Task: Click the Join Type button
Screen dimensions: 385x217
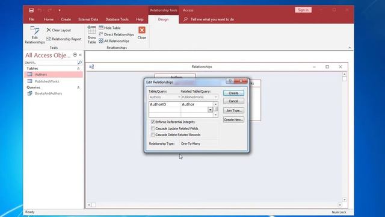Action: 233,110
